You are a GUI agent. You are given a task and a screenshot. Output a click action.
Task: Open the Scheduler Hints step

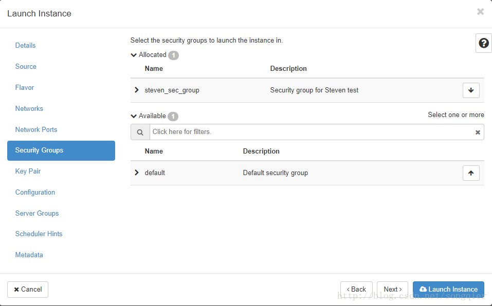point(39,234)
